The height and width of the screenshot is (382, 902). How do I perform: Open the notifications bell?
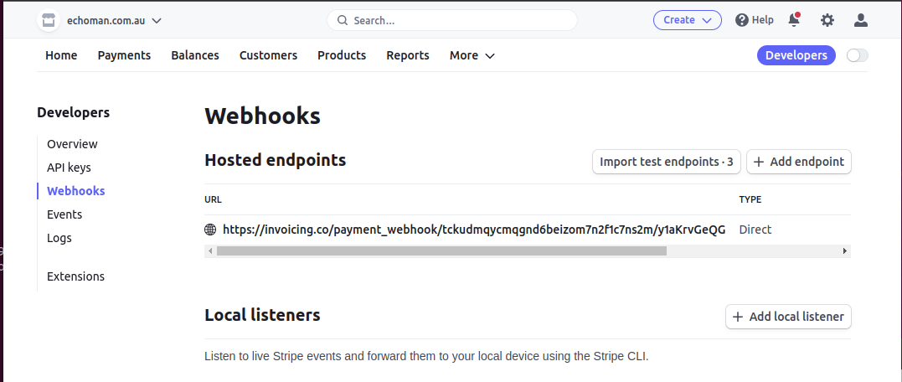click(794, 20)
